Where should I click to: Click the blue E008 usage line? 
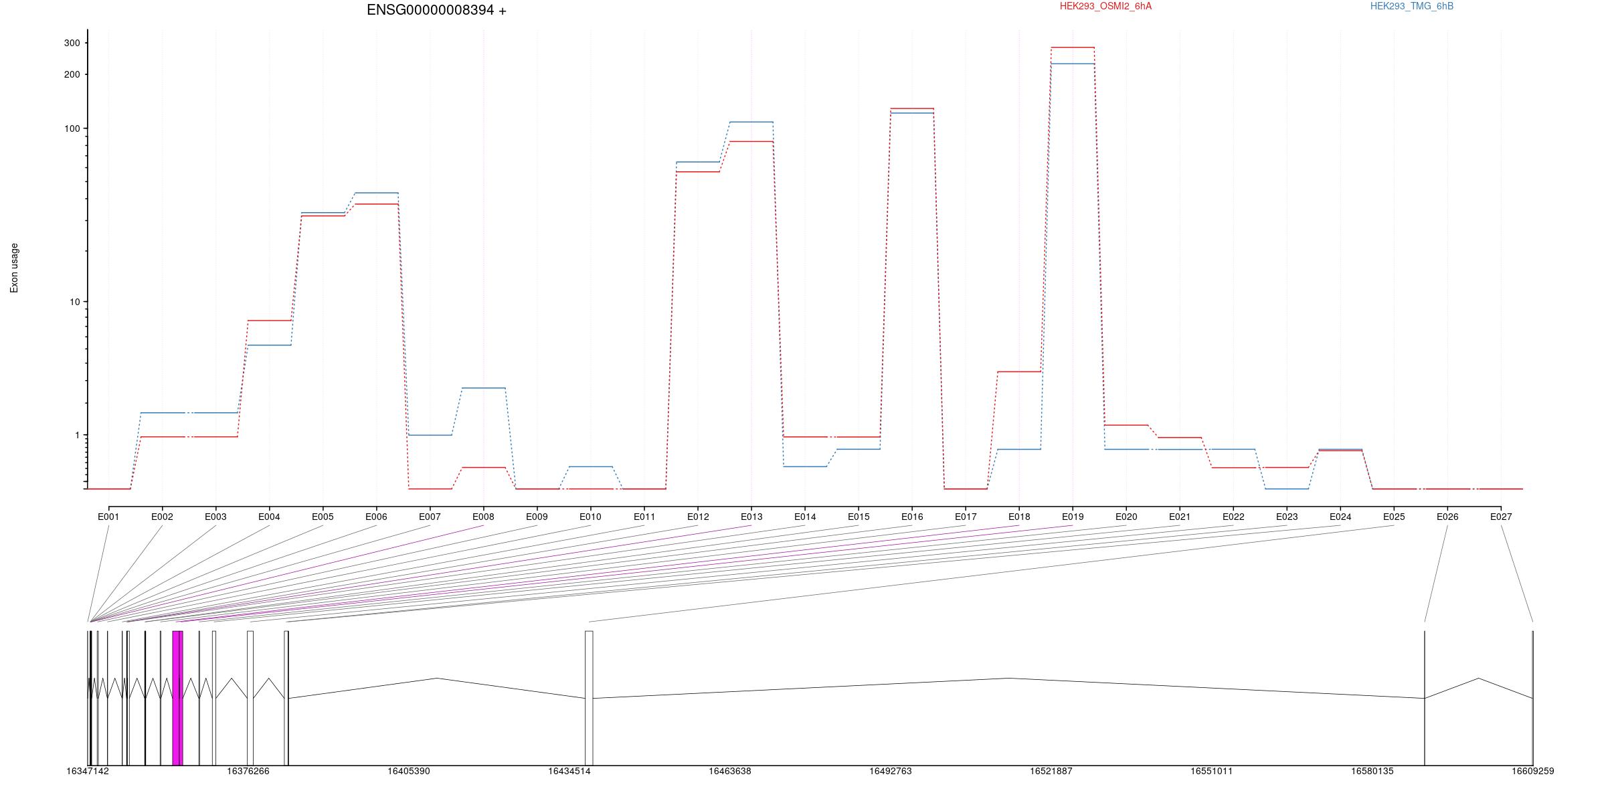pos(483,388)
